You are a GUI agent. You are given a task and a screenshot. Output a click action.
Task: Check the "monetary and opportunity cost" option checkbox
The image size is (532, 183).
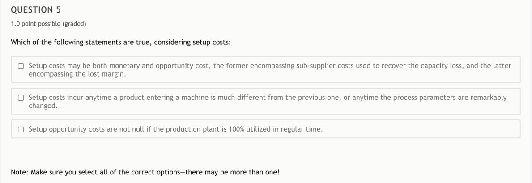click(x=21, y=66)
